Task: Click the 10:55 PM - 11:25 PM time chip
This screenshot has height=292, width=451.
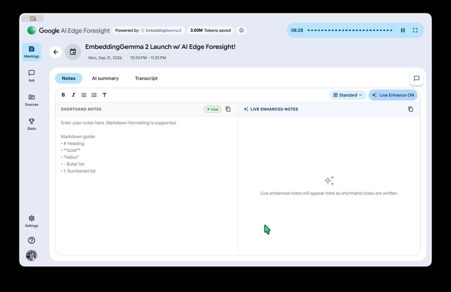Action: pos(148,58)
